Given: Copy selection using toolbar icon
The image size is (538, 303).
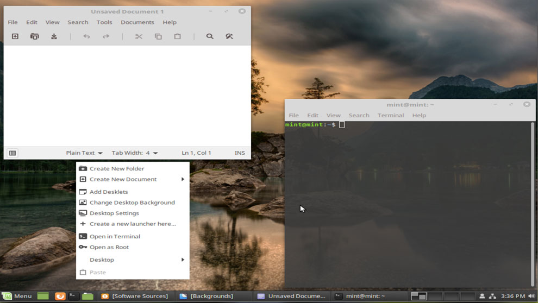Looking at the screenshot, I should [x=158, y=36].
